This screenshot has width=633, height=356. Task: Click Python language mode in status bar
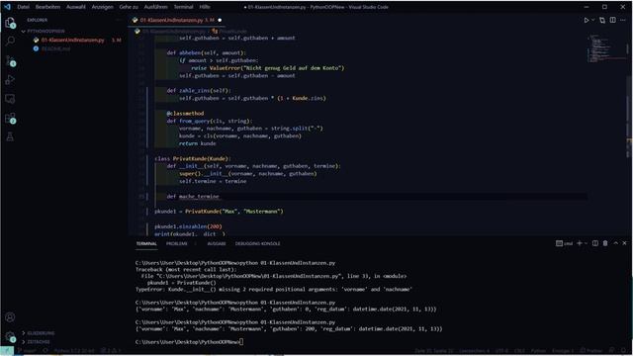[x=538, y=351]
